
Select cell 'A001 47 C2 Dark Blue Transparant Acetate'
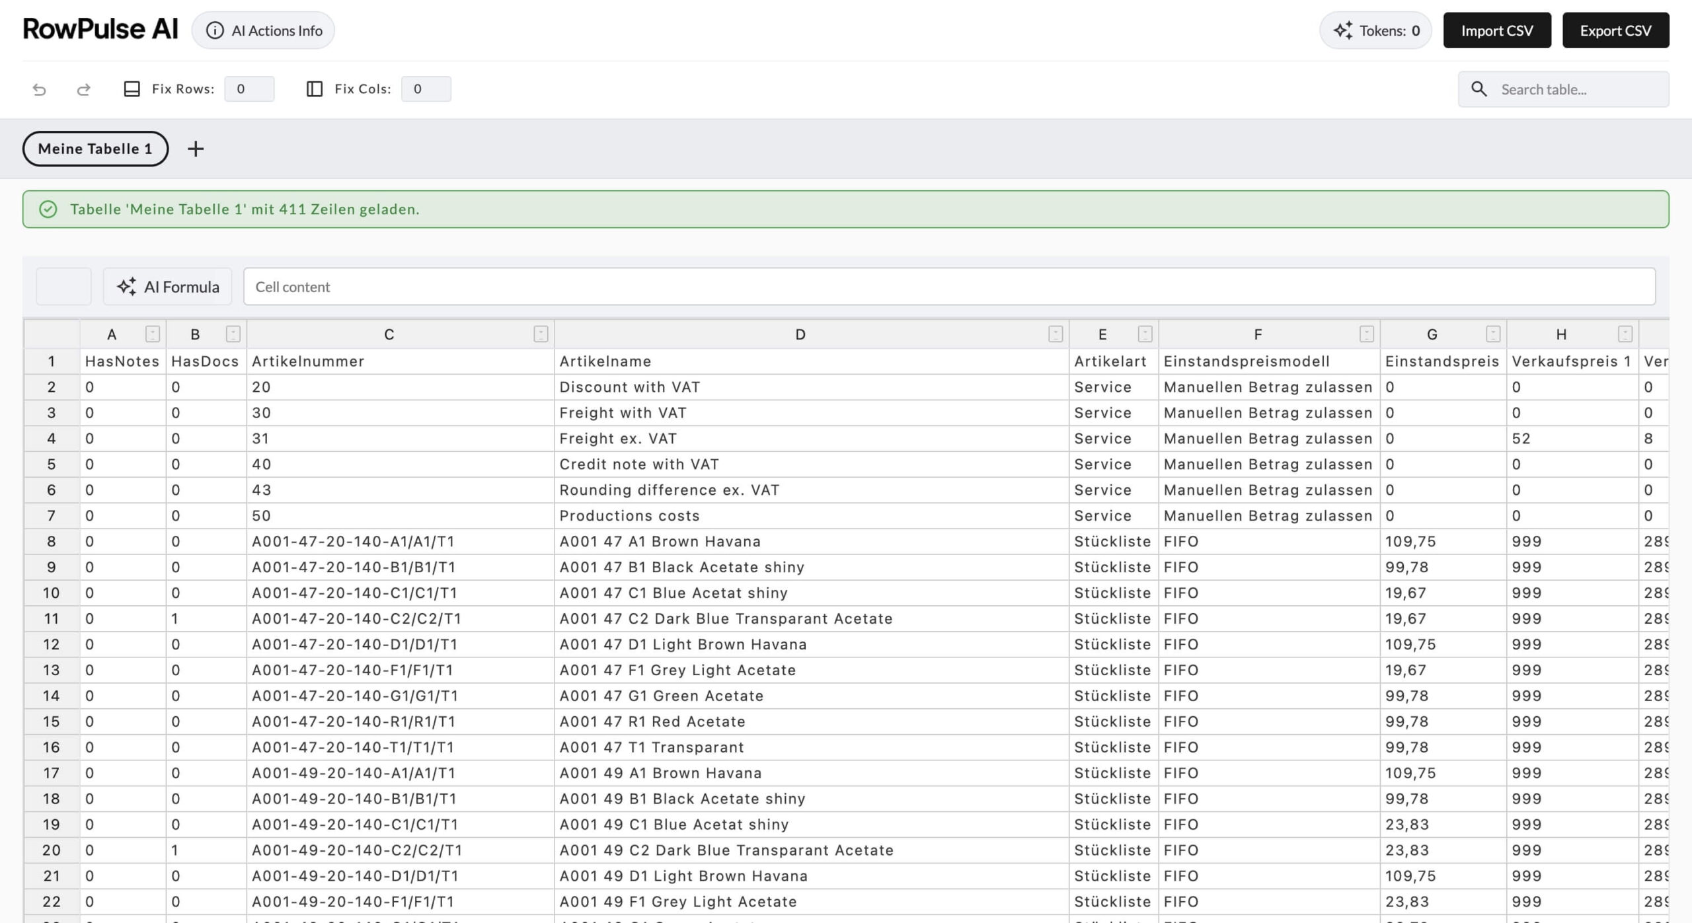coord(812,619)
